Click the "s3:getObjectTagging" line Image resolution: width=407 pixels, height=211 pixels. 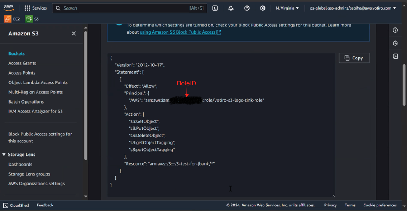tap(152, 142)
